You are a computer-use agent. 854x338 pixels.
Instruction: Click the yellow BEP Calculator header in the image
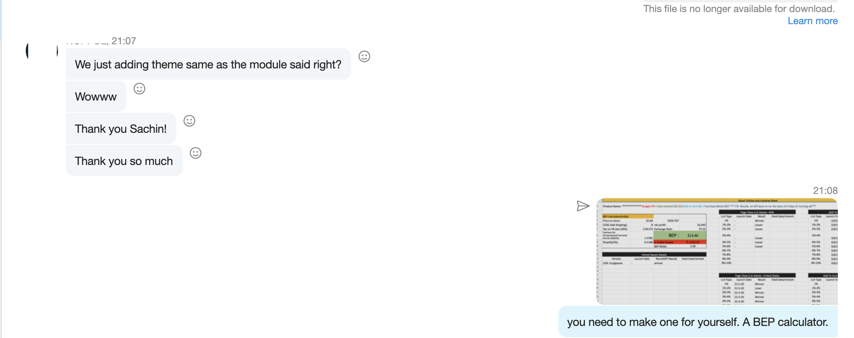628,216
